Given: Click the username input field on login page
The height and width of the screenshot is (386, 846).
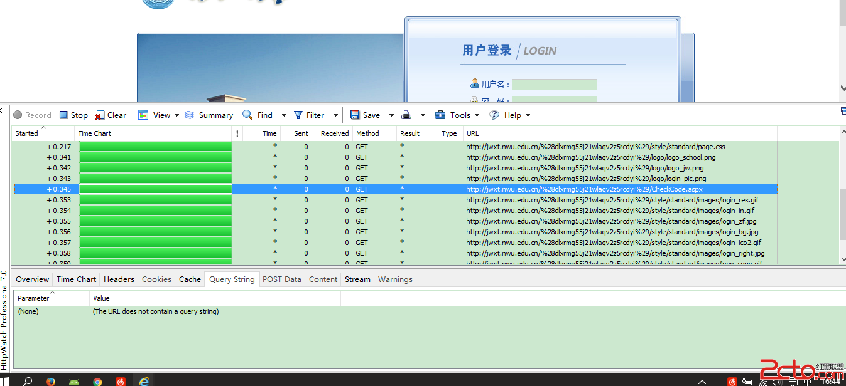Looking at the screenshot, I should coord(554,85).
